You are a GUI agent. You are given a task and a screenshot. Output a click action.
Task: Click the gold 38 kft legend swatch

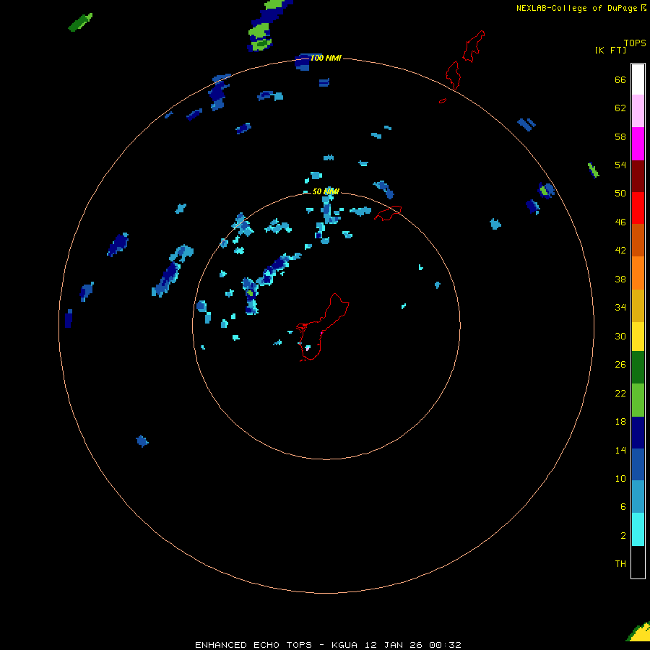(x=638, y=305)
